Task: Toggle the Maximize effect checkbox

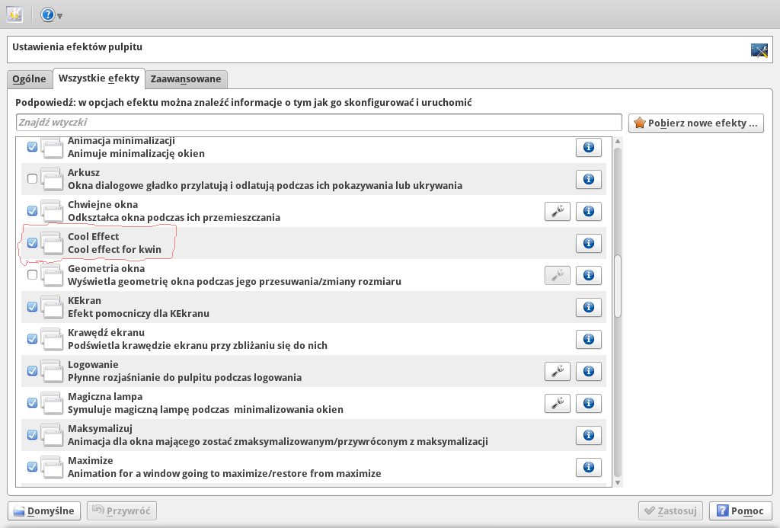Action: pyautogui.click(x=32, y=467)
